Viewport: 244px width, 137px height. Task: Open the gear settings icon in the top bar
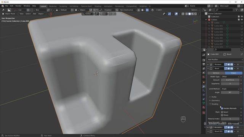[x=142, y=10]
